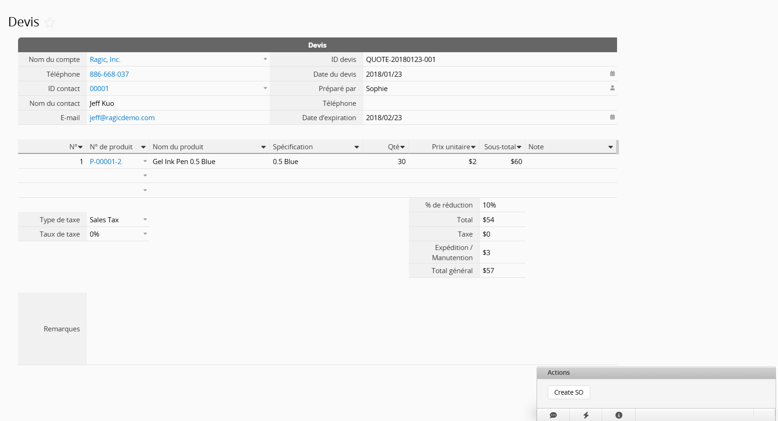The image size is (778, 421).
Task: Open Spécification column header menu
Action: [x=356, y=147]
